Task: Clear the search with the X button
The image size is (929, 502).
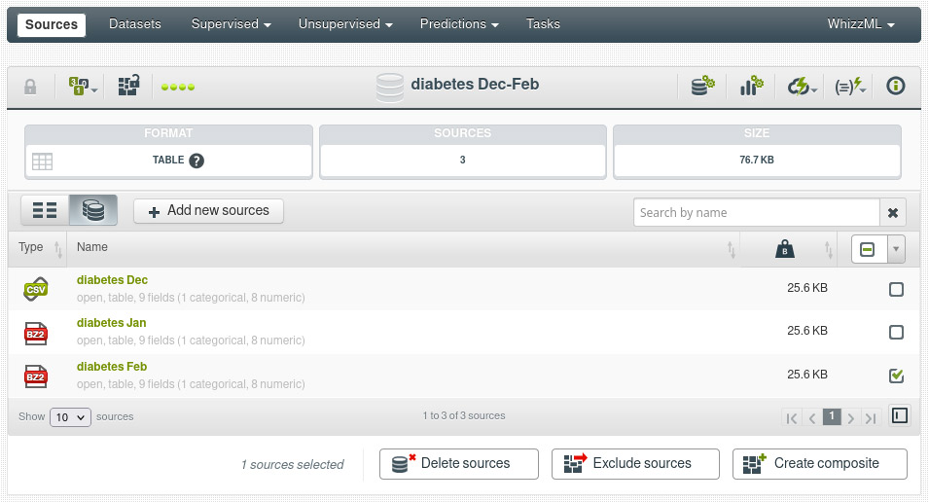Action: [x=893, y=213]
